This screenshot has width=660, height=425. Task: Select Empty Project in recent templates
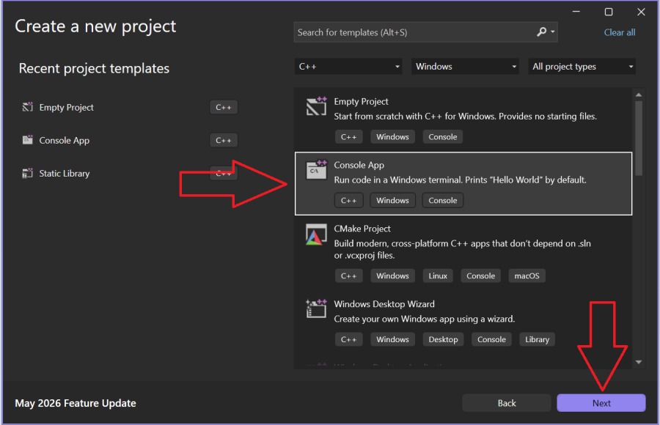(66, 107)
